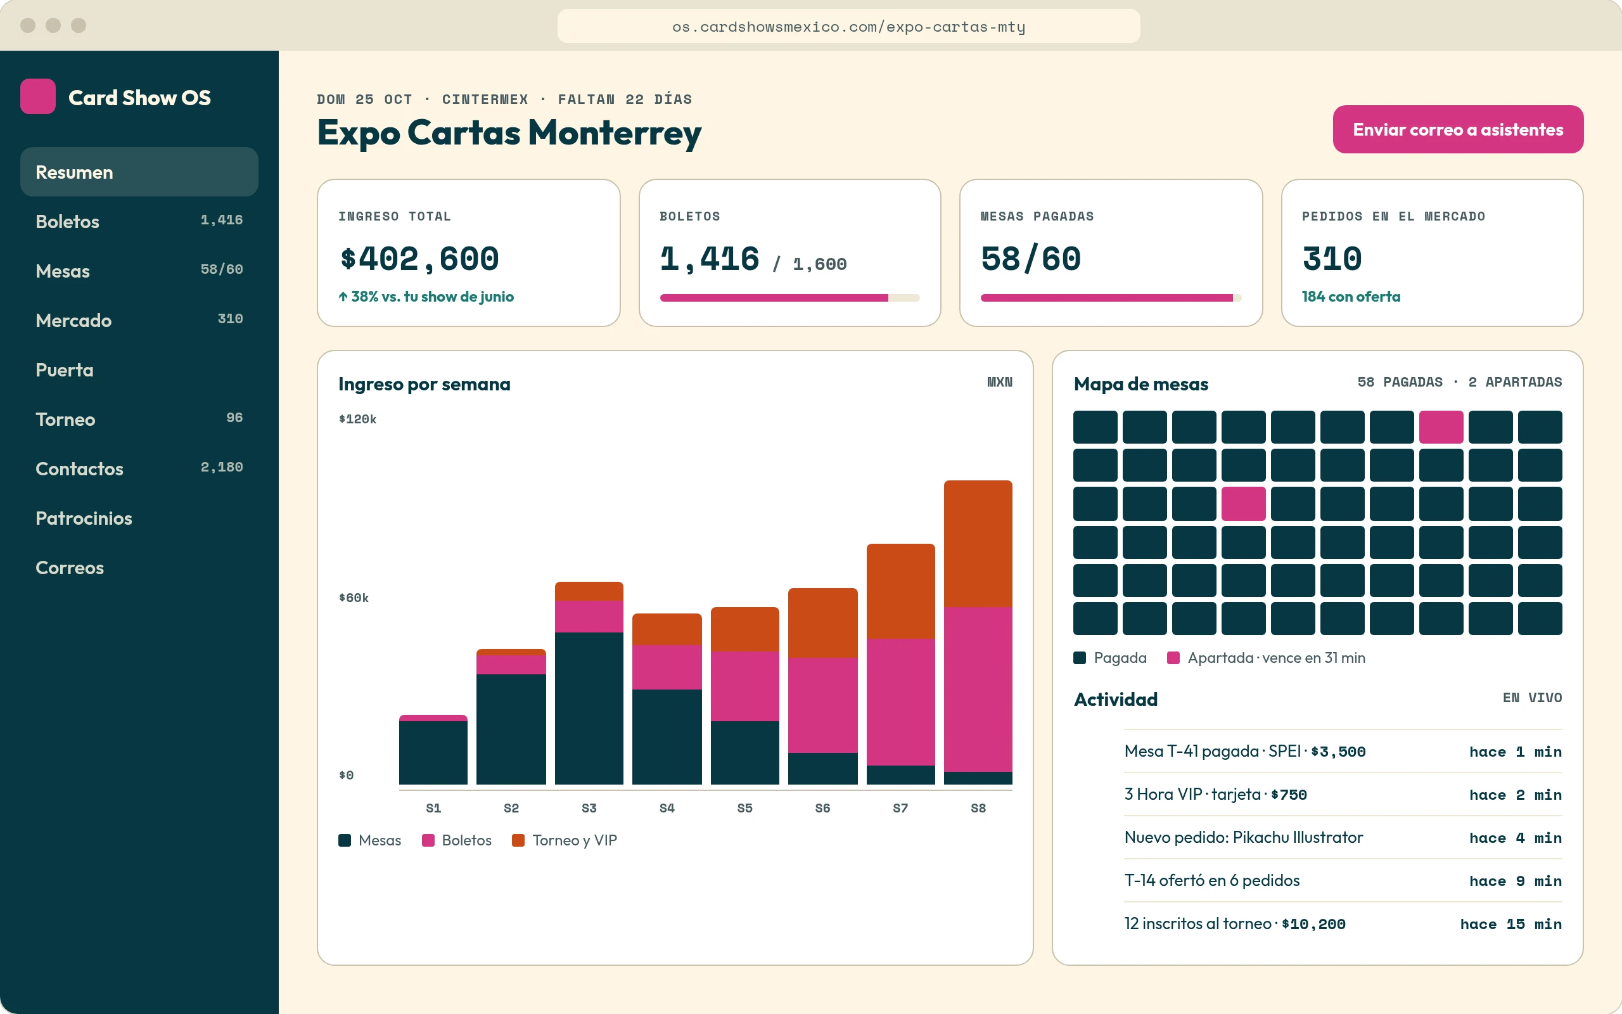Open the Resumen sidebar item

tap(139, 172)
